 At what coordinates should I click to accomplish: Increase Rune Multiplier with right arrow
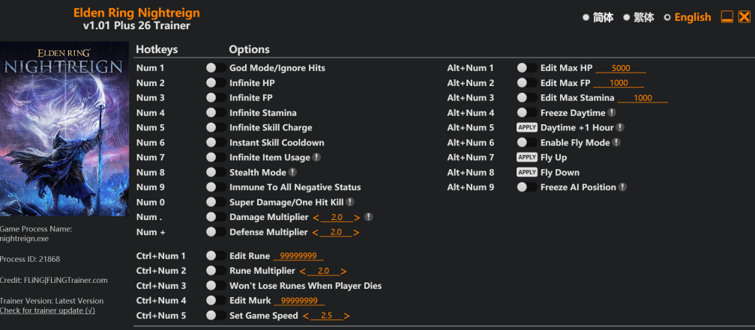(x=343, y=272)
